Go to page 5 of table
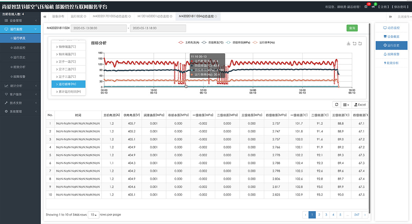412x224 pixels. pyautogui.click(x=340, y=215)
